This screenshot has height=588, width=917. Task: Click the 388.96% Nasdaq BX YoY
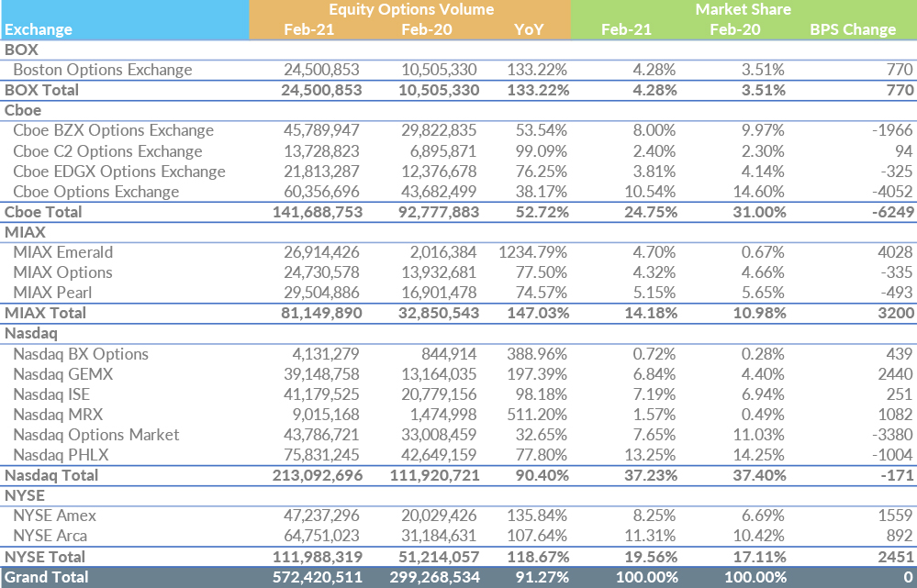[x=537, y=353]
